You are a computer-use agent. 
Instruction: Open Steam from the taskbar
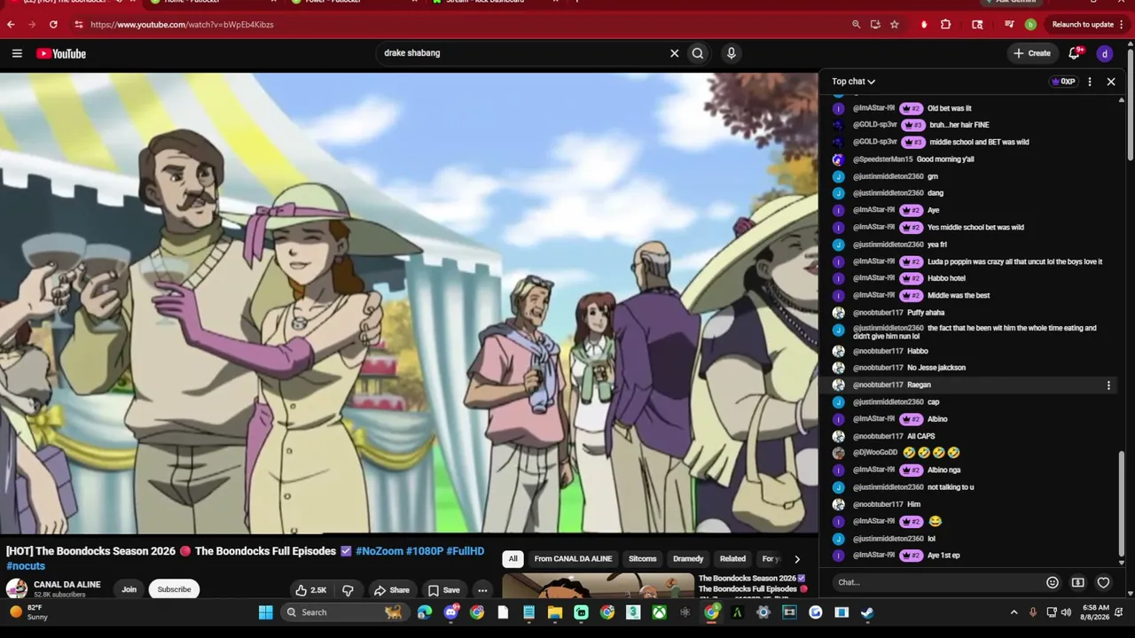click(867, 612)
